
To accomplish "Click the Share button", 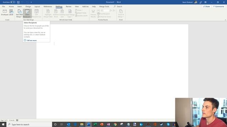I will (206, 6).
